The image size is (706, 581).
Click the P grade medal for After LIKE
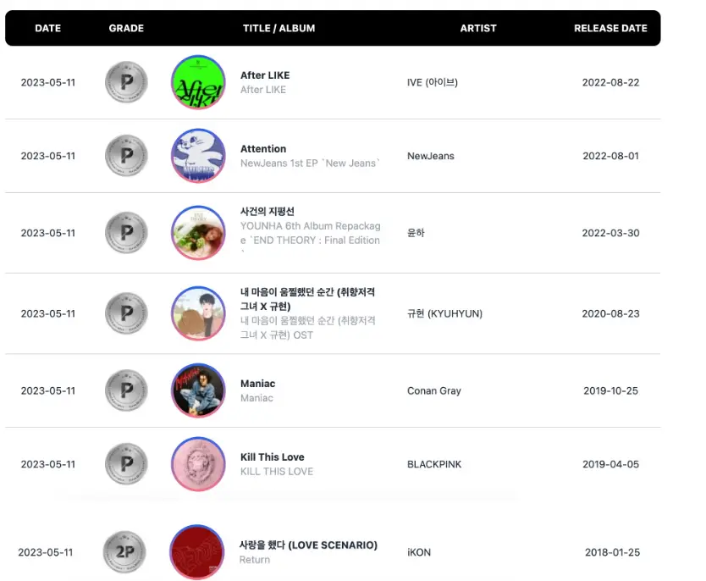(x=126, y=82)
